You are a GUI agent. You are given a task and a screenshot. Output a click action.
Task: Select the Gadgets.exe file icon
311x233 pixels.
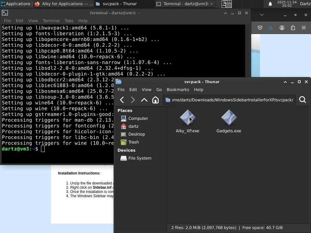(x=229, y=118)
